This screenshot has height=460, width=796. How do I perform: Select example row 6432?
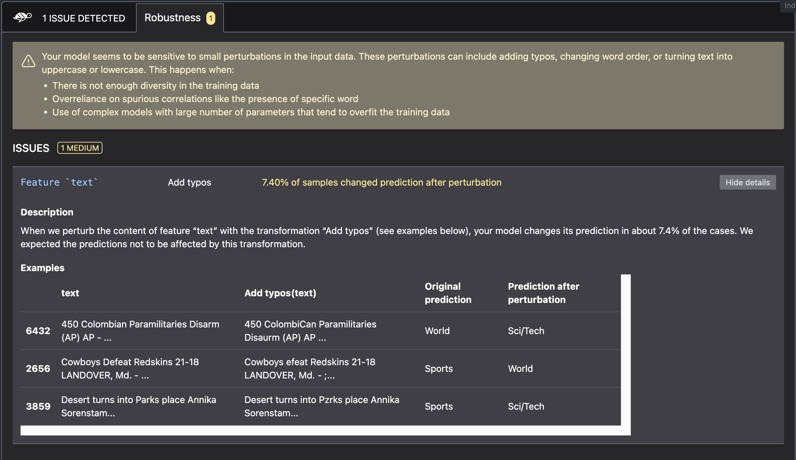[38, 331]
